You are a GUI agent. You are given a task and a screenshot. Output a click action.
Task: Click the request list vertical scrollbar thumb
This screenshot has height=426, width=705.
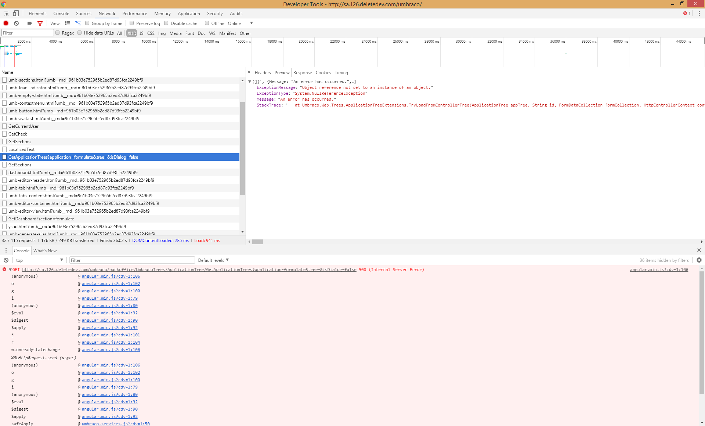click(242, 148)
